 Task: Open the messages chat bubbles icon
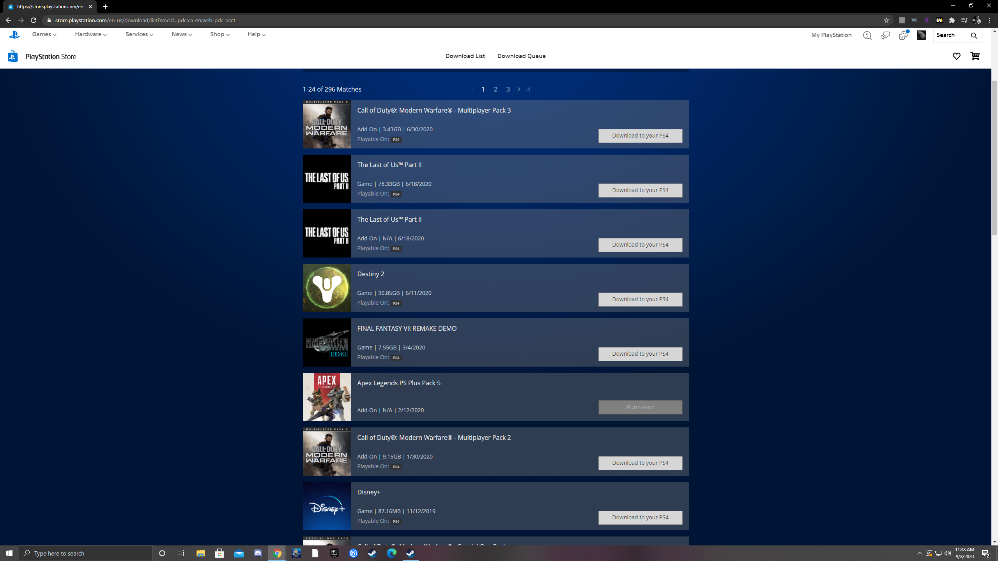point(885,35)
